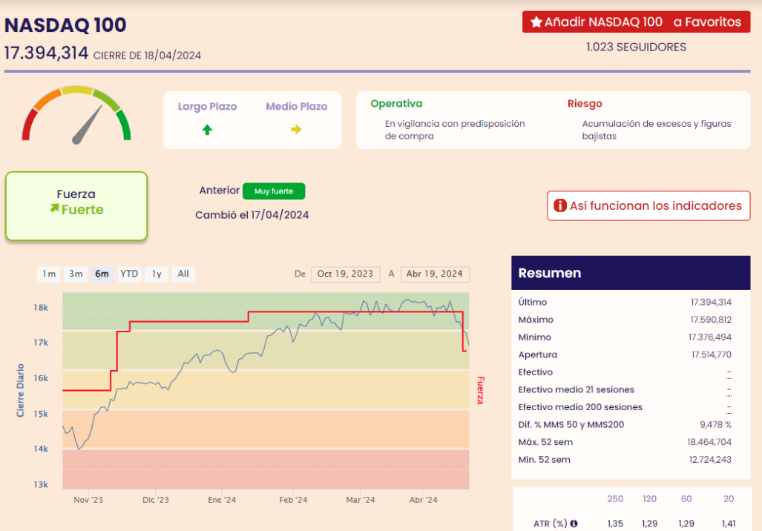The width and height of the screenshot is (762, 531).
Task: Click the Largo Plazo label
Action: click(x=207, y=106)
